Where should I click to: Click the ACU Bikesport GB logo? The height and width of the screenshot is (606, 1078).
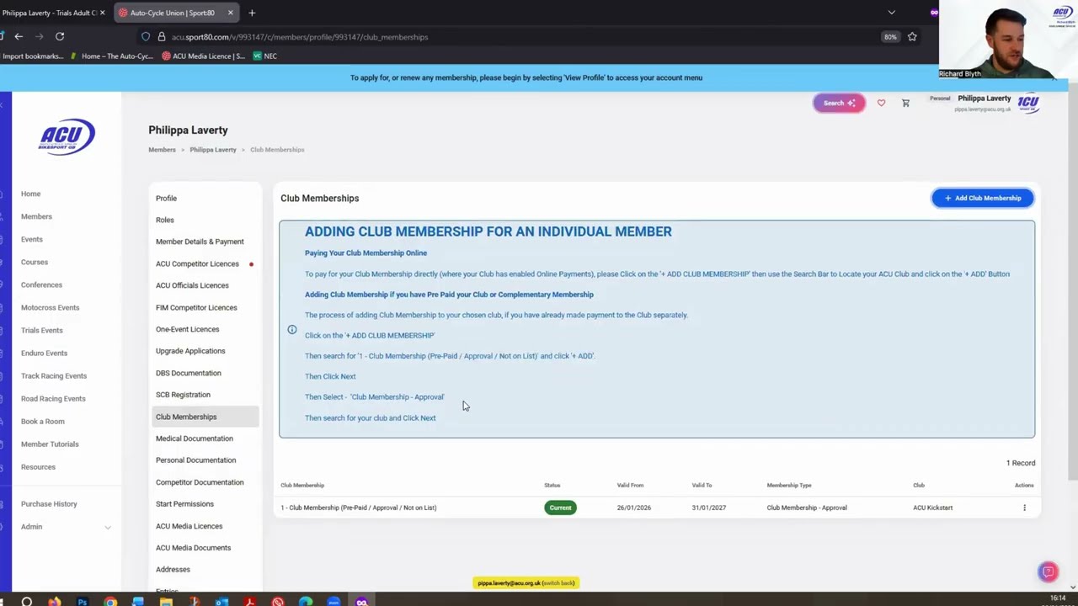(67, 136)
